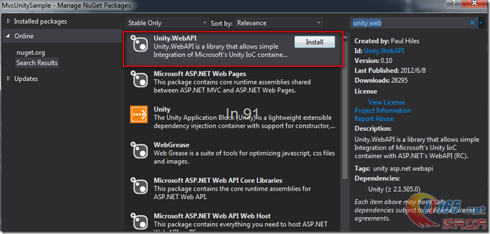
Task: Click the Online label
Action: coord(24,36)
